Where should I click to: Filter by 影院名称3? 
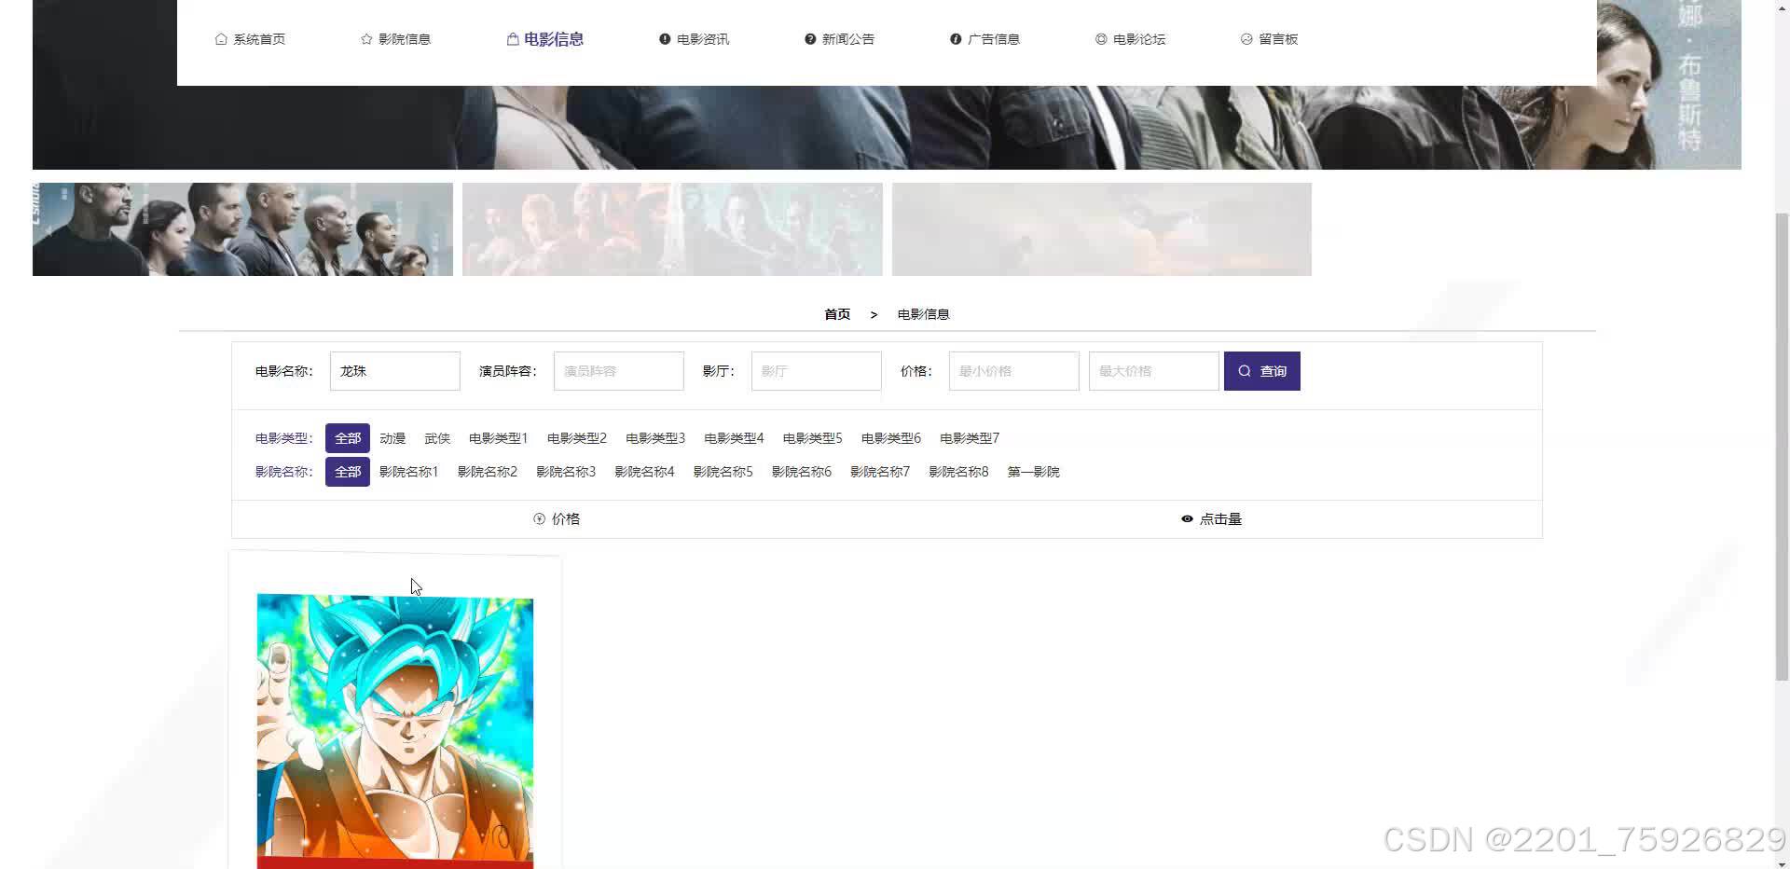(566, 472)
